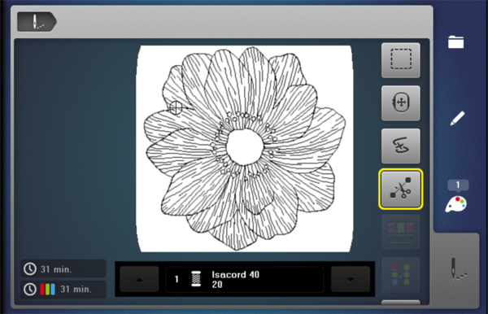This screenshot has width=488, height=314.
Task: Tap the crosshair needle position marker on the flower
Action: pos(176,107)
